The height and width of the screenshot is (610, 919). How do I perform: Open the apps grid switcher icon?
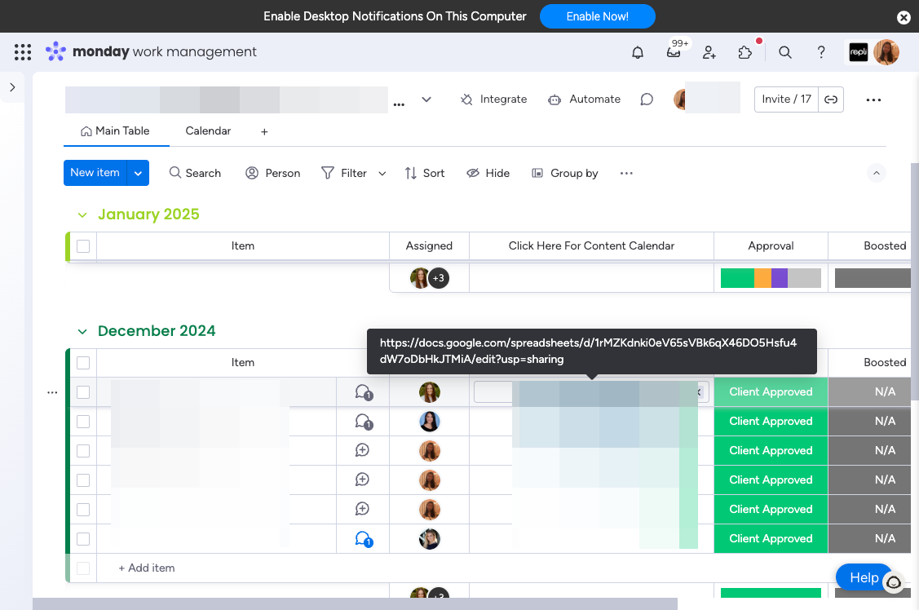click(x=22, y=52)
